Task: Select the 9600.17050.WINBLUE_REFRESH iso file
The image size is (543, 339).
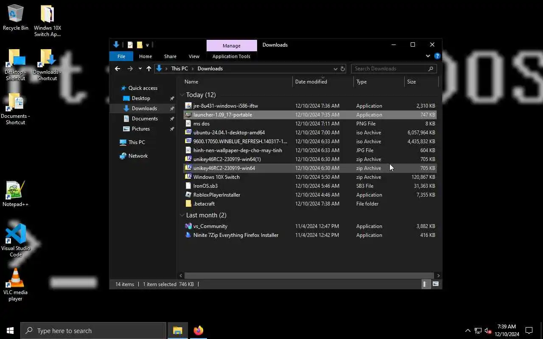Action: pos(310,142)
